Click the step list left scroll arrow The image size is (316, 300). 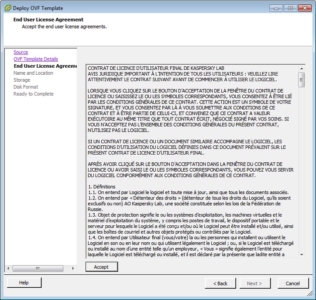(8, 269)
